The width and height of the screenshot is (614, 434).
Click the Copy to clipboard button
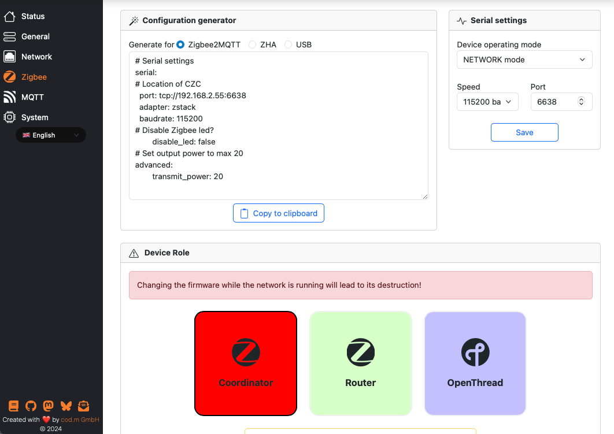point(279,213)
